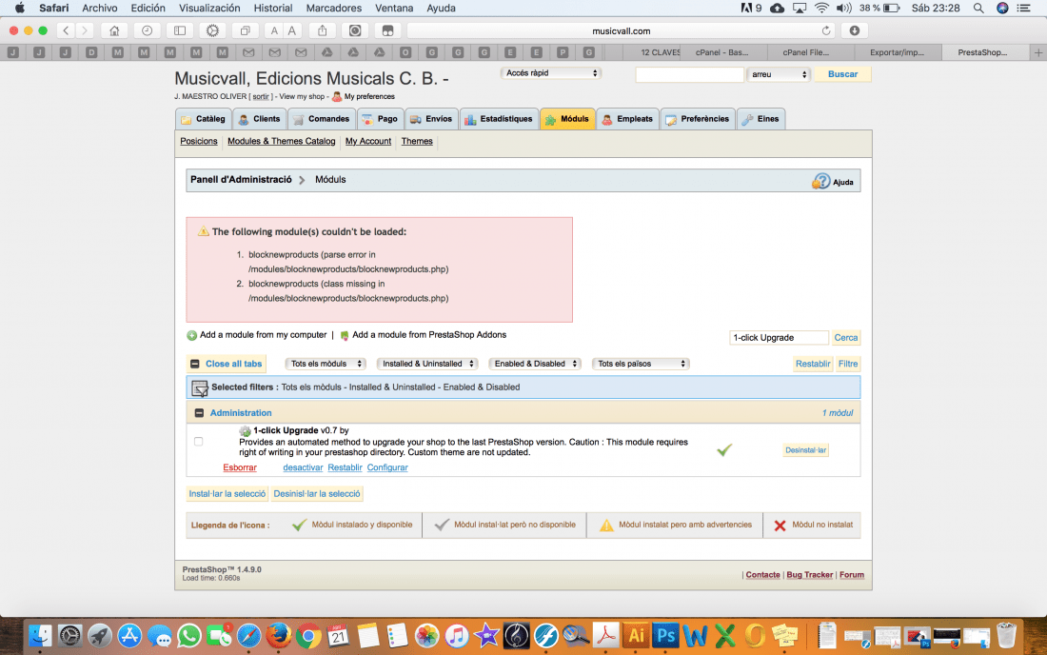Open Trash from the dock
The image size is (1047, 655).
pos(1006,635)
